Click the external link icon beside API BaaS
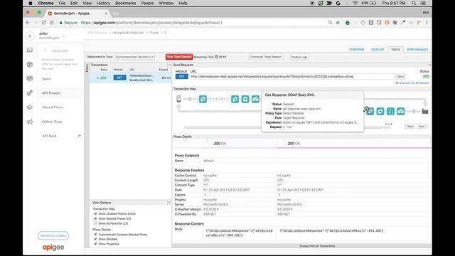 point(79,136)
